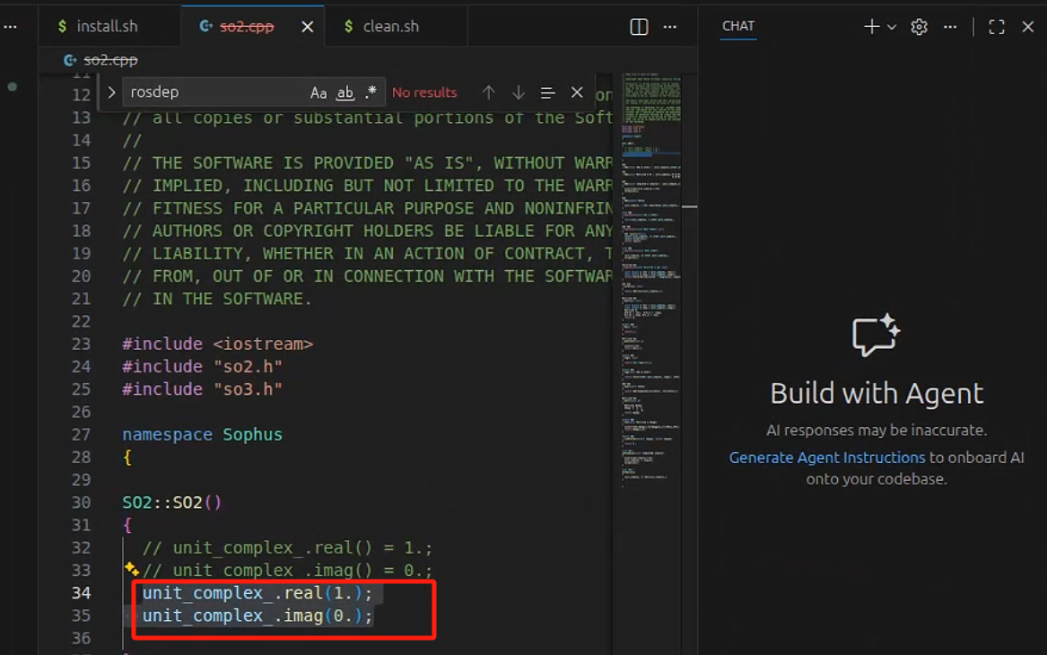
Task: Click the No results label
Action: point(424,92)
